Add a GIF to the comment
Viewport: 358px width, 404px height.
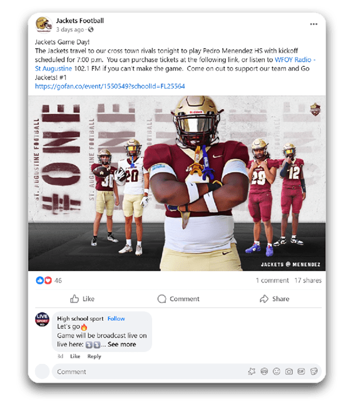302,371
